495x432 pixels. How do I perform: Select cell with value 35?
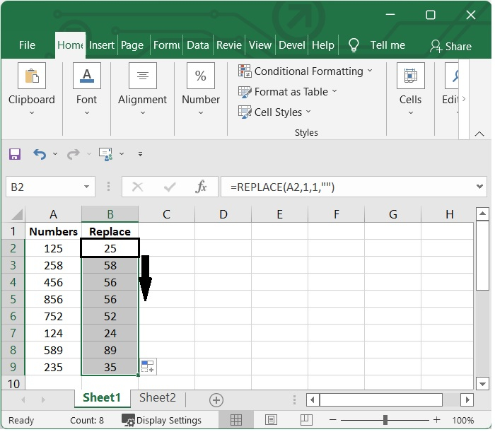pos(110,367)
